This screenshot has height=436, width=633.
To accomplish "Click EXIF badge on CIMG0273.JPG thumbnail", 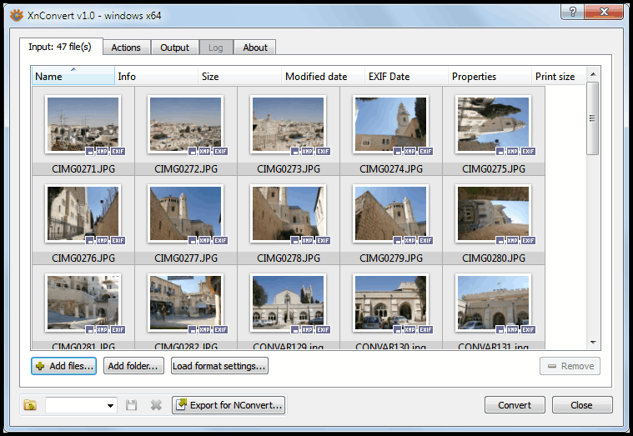I will [x=323, y=152].
